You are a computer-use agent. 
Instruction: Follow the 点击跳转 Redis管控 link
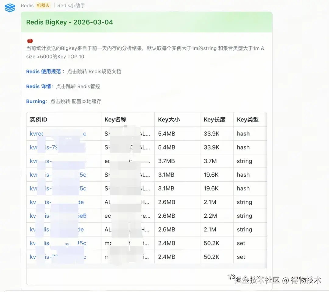(78, 86)
